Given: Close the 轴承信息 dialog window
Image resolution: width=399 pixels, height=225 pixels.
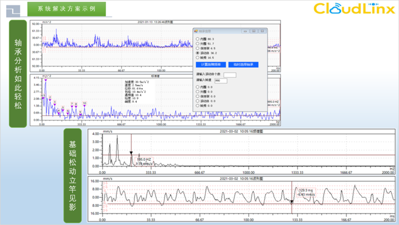Looking at the screenshot, I should click(x=262, y=31).
